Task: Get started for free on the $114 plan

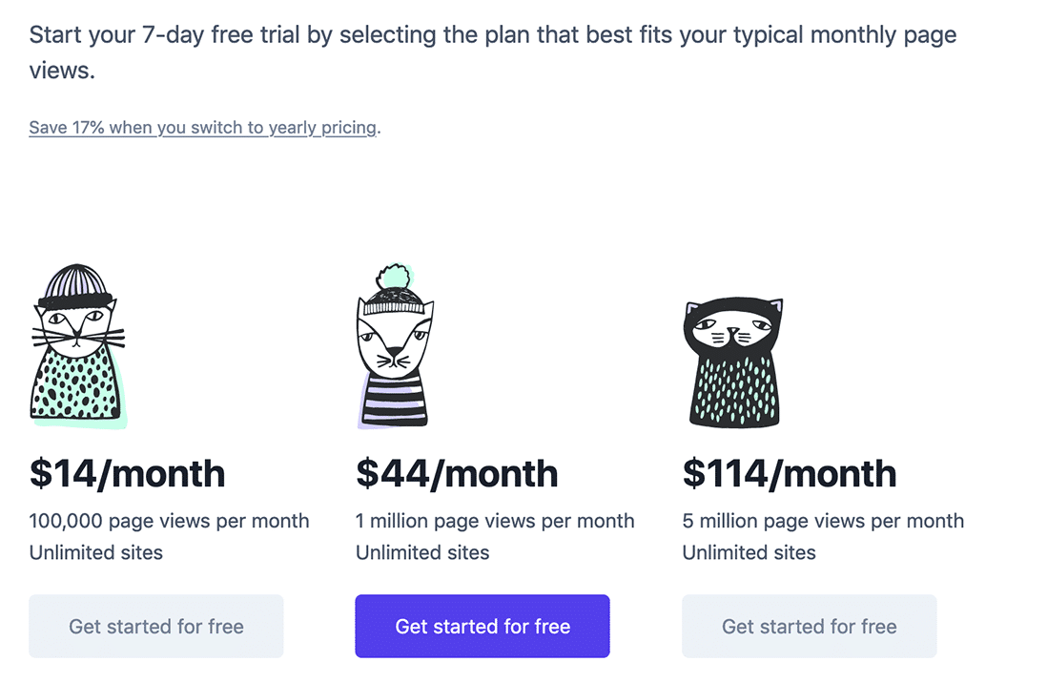Action: 809,626
